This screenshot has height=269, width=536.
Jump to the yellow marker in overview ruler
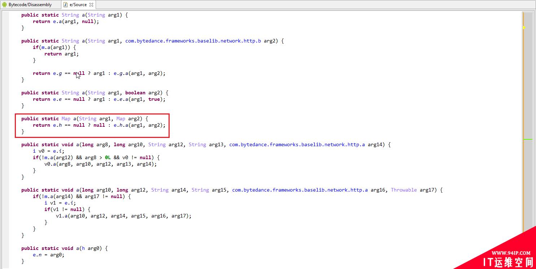pos(524,27)
